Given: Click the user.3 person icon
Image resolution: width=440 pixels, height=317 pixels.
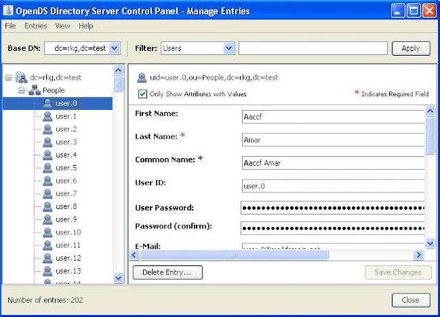Looking at the screenshot, I should click(x=47, y=142).
